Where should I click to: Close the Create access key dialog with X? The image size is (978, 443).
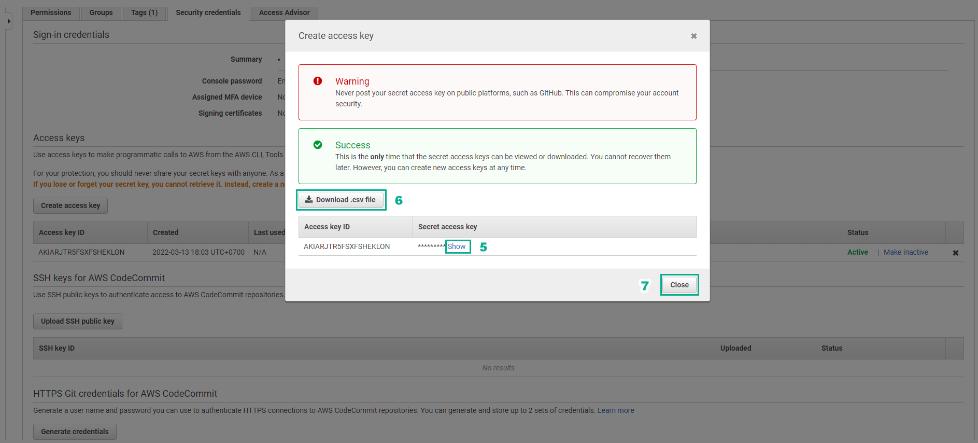coord(693,36)
